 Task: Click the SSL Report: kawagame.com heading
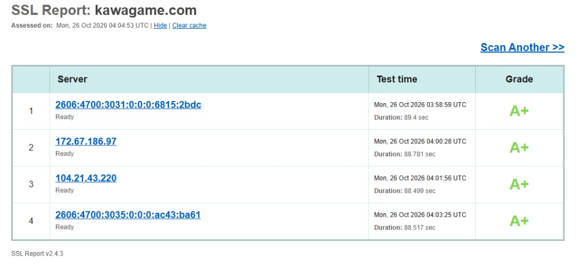104,10
